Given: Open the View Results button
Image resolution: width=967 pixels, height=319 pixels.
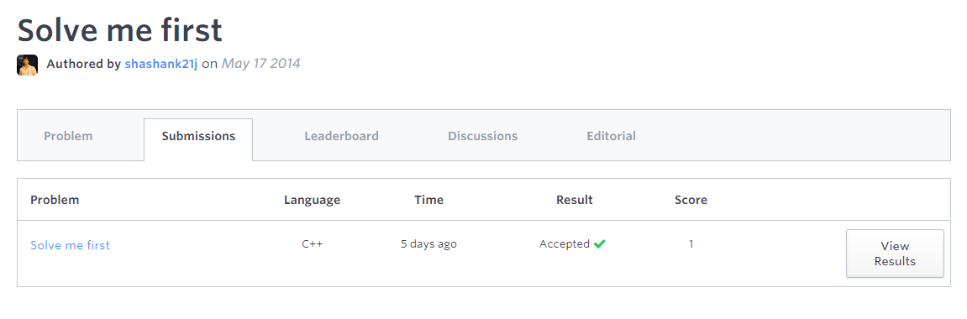Looking at the screenshot, I should pyautogui.click(x=895, y=254).
